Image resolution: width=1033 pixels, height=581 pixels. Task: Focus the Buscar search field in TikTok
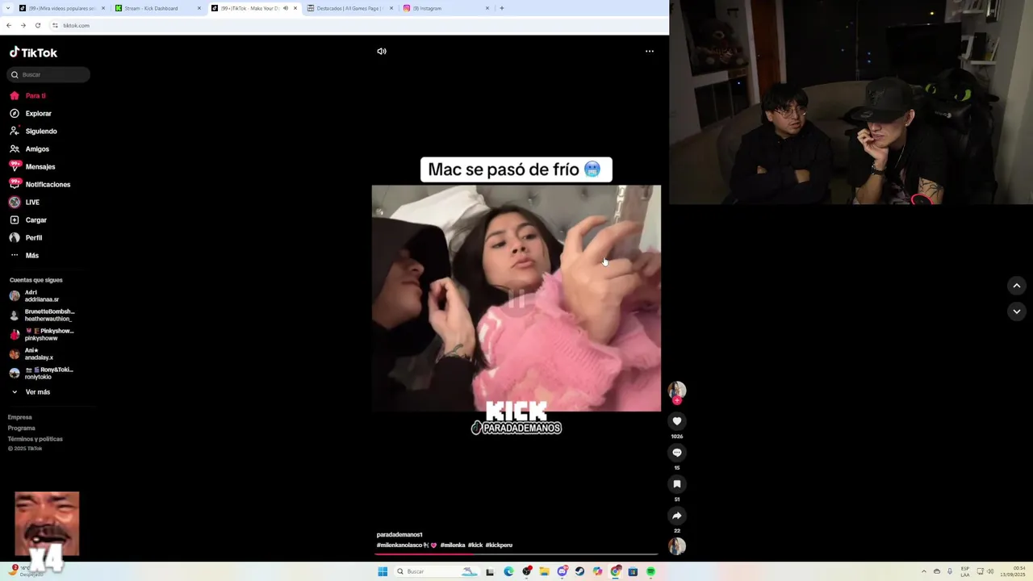48,74
